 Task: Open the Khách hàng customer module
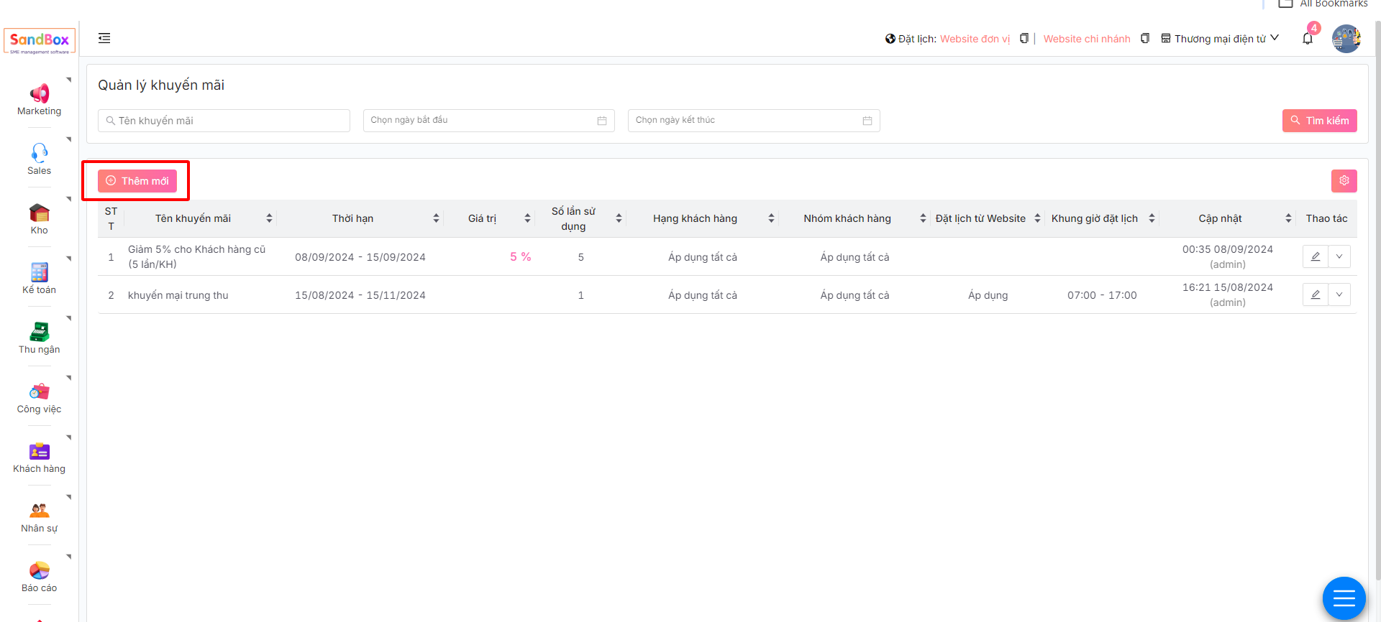click(x=39, y=451)
